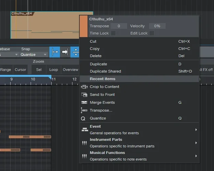Click the Send to Front icon
The height and width of the screenshot is (171, 214).
point(84,95)
